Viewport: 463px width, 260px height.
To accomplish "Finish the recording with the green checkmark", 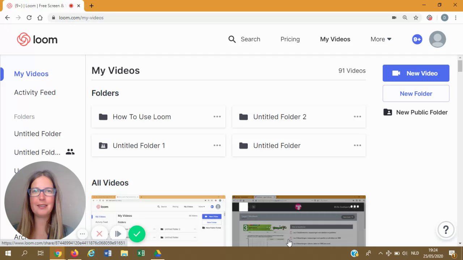I will pyautogui.click(x=137, y=234).
